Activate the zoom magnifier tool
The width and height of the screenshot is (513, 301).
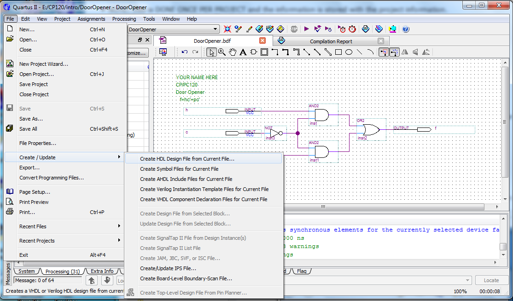(222, 52)
